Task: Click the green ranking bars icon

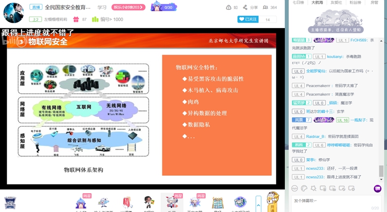Action: 95,19
